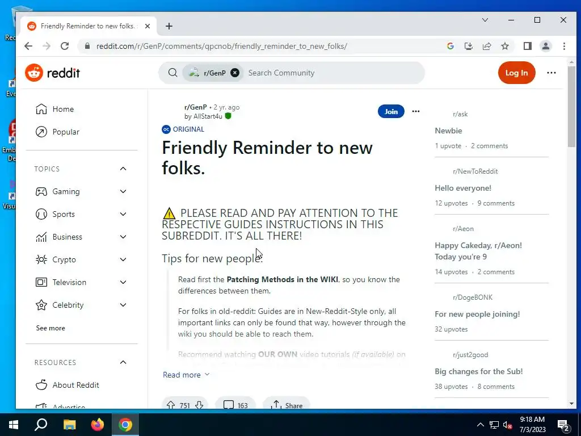The image size is (581, 436).
Task: Click the Reddit logo
Action: point(52,73)
